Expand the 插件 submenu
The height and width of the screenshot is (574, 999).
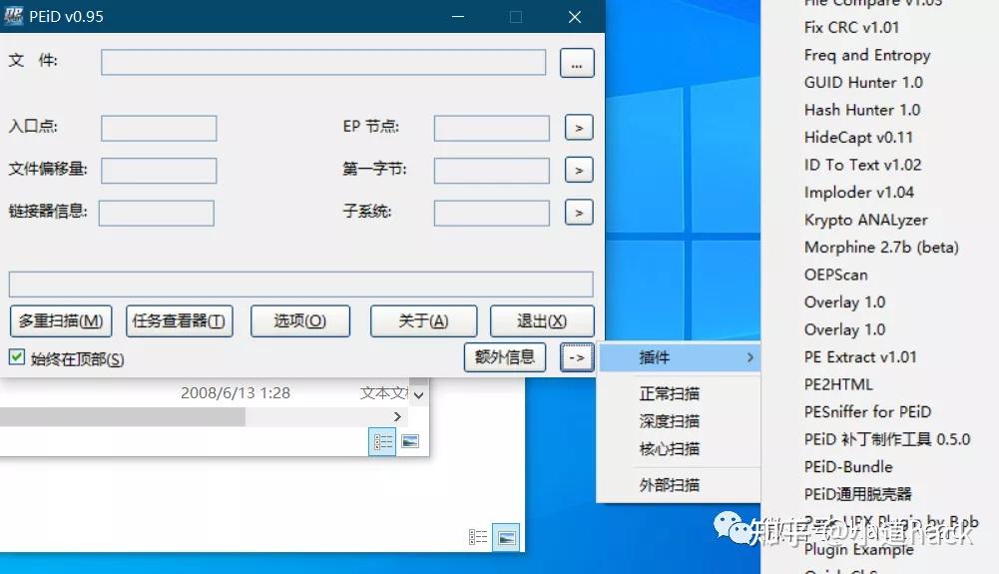point(680,357)
